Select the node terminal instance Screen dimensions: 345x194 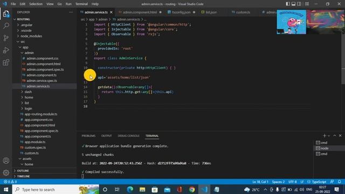[x=329, y=148]
